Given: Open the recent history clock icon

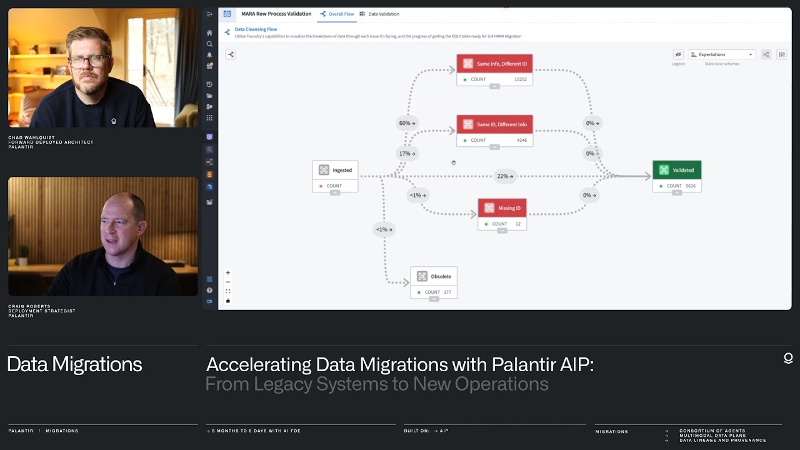Looking at the screenshot, I should point(209,84).
